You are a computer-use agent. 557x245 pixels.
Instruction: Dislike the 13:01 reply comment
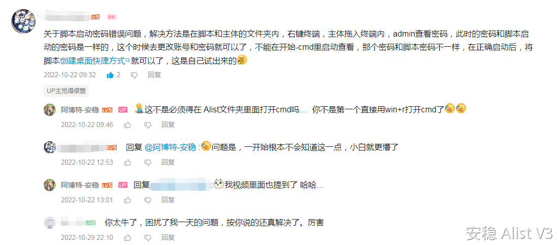tap(148, 200)
